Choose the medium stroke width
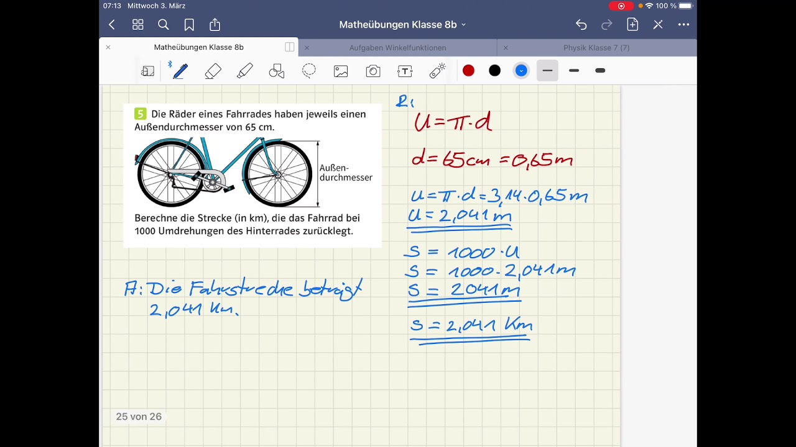796x447 pixels. pos(574,71)
